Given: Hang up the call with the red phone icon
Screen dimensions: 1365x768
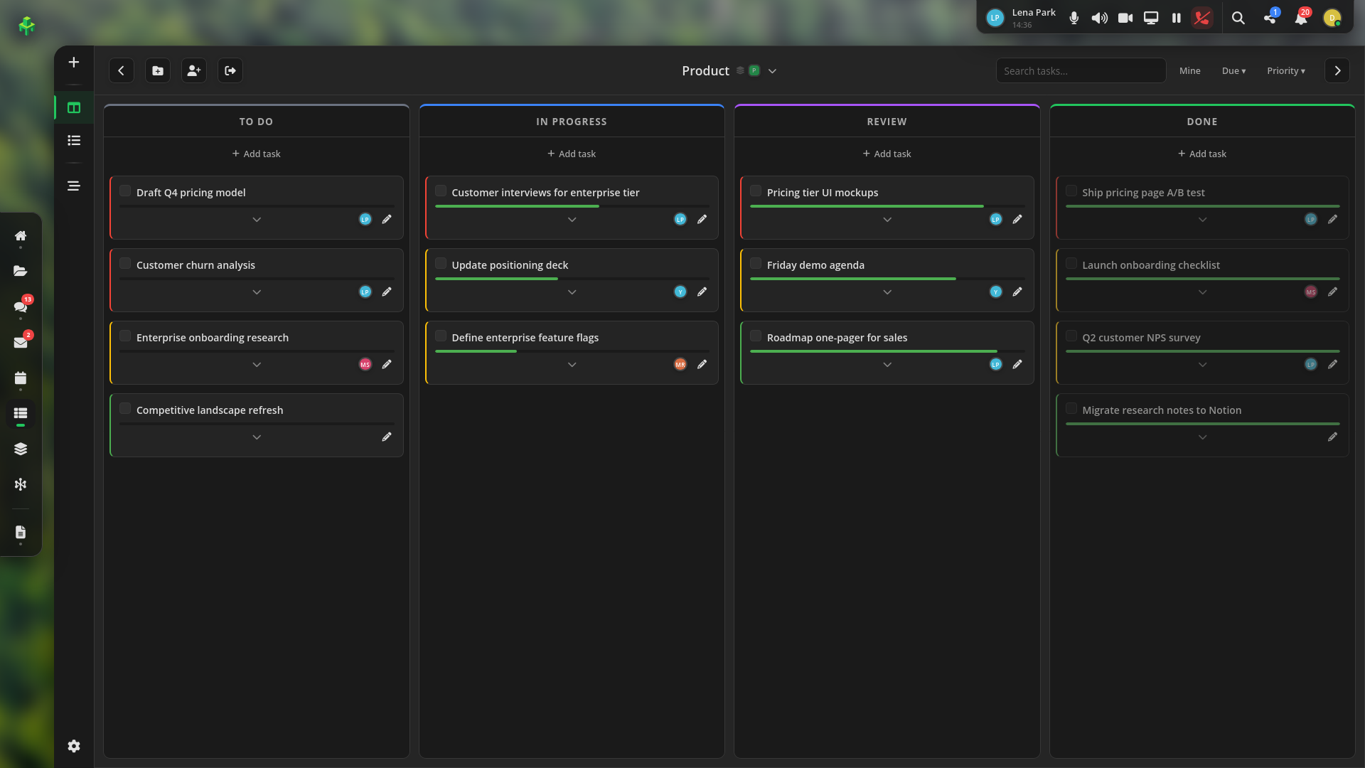Looking at the screenshot, I should (x=1202, y=18).
